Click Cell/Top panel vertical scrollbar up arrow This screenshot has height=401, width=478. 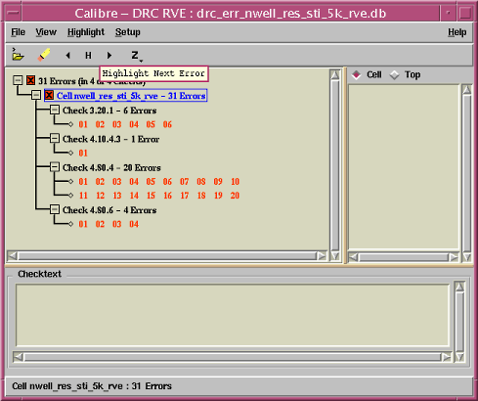coord(467,90)
